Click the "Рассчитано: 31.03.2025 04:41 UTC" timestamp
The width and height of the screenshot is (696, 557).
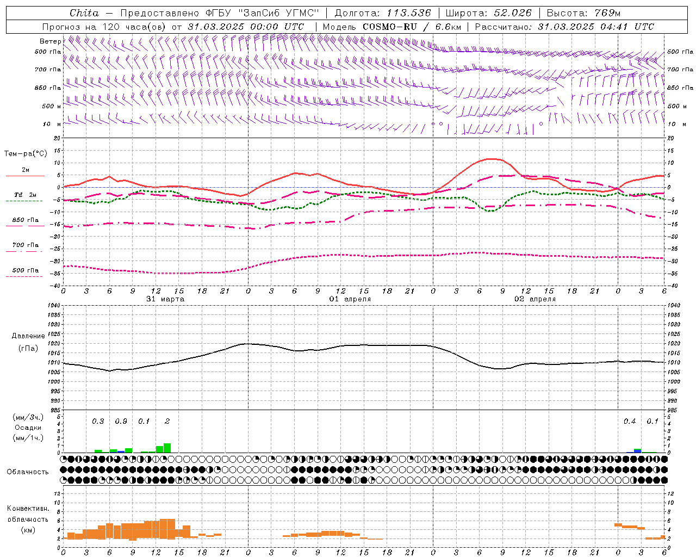click(x=564, y=27)
